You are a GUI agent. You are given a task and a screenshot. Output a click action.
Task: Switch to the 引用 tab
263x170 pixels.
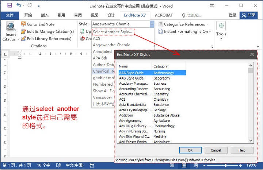(61, 15)
